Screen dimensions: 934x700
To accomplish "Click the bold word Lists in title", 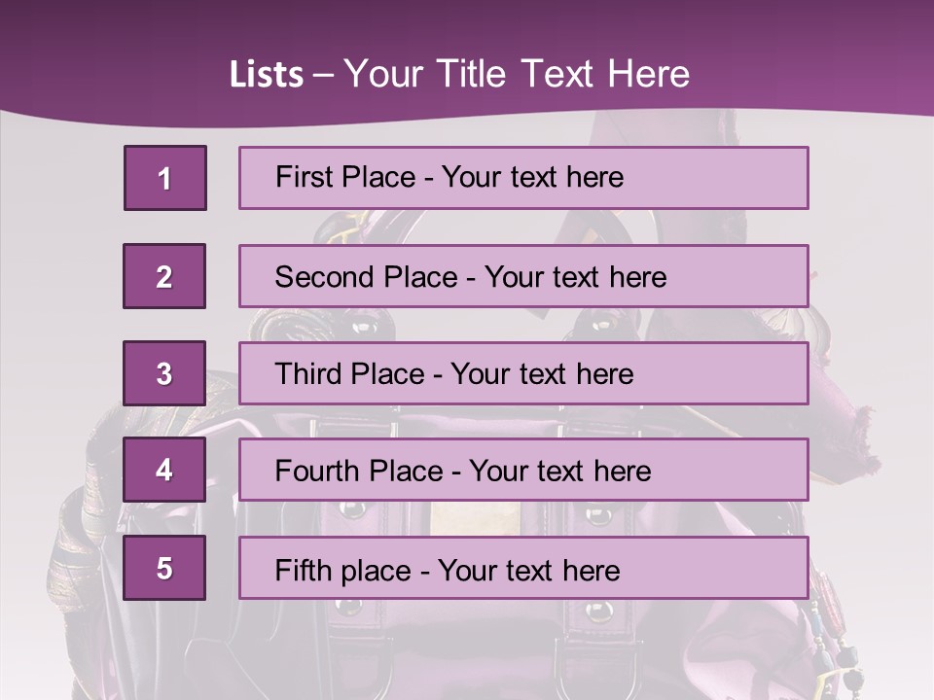I will [266, 75].
